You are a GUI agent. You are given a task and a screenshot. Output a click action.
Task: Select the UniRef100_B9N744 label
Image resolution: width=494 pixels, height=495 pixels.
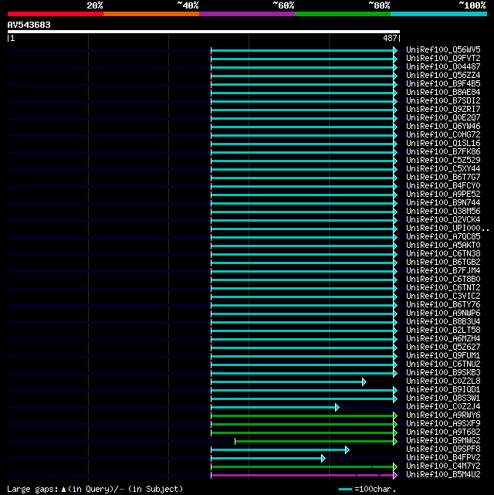443,202
